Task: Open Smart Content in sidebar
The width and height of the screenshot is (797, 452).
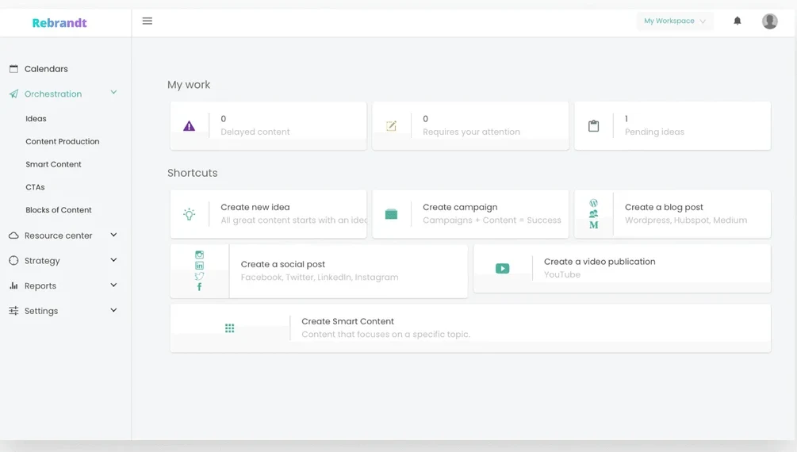Action: 53,164
